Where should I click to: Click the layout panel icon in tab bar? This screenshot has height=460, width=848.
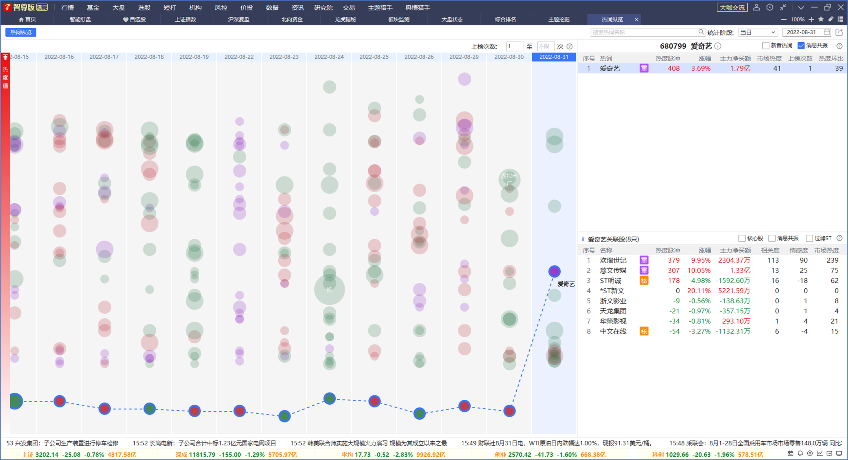pos(840,19)
